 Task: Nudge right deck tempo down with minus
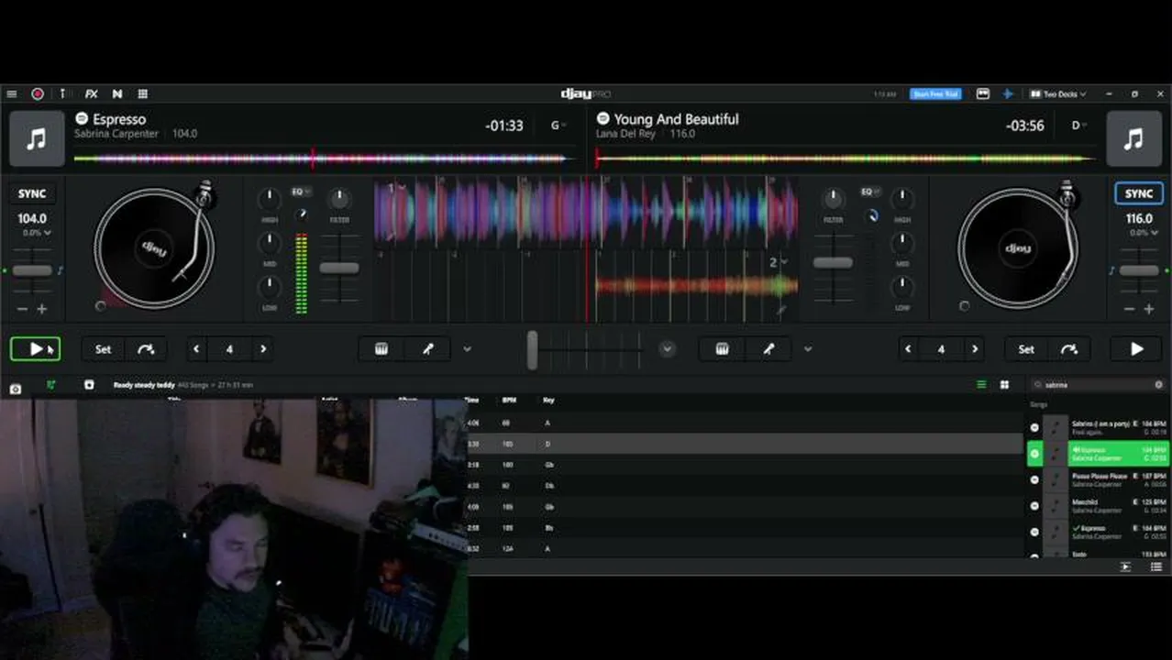click(x=1128, y=310)
